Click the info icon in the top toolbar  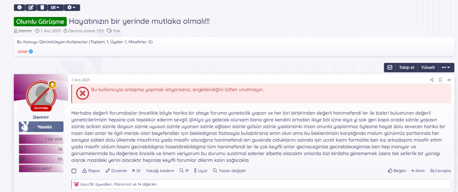tap(20, 7)
